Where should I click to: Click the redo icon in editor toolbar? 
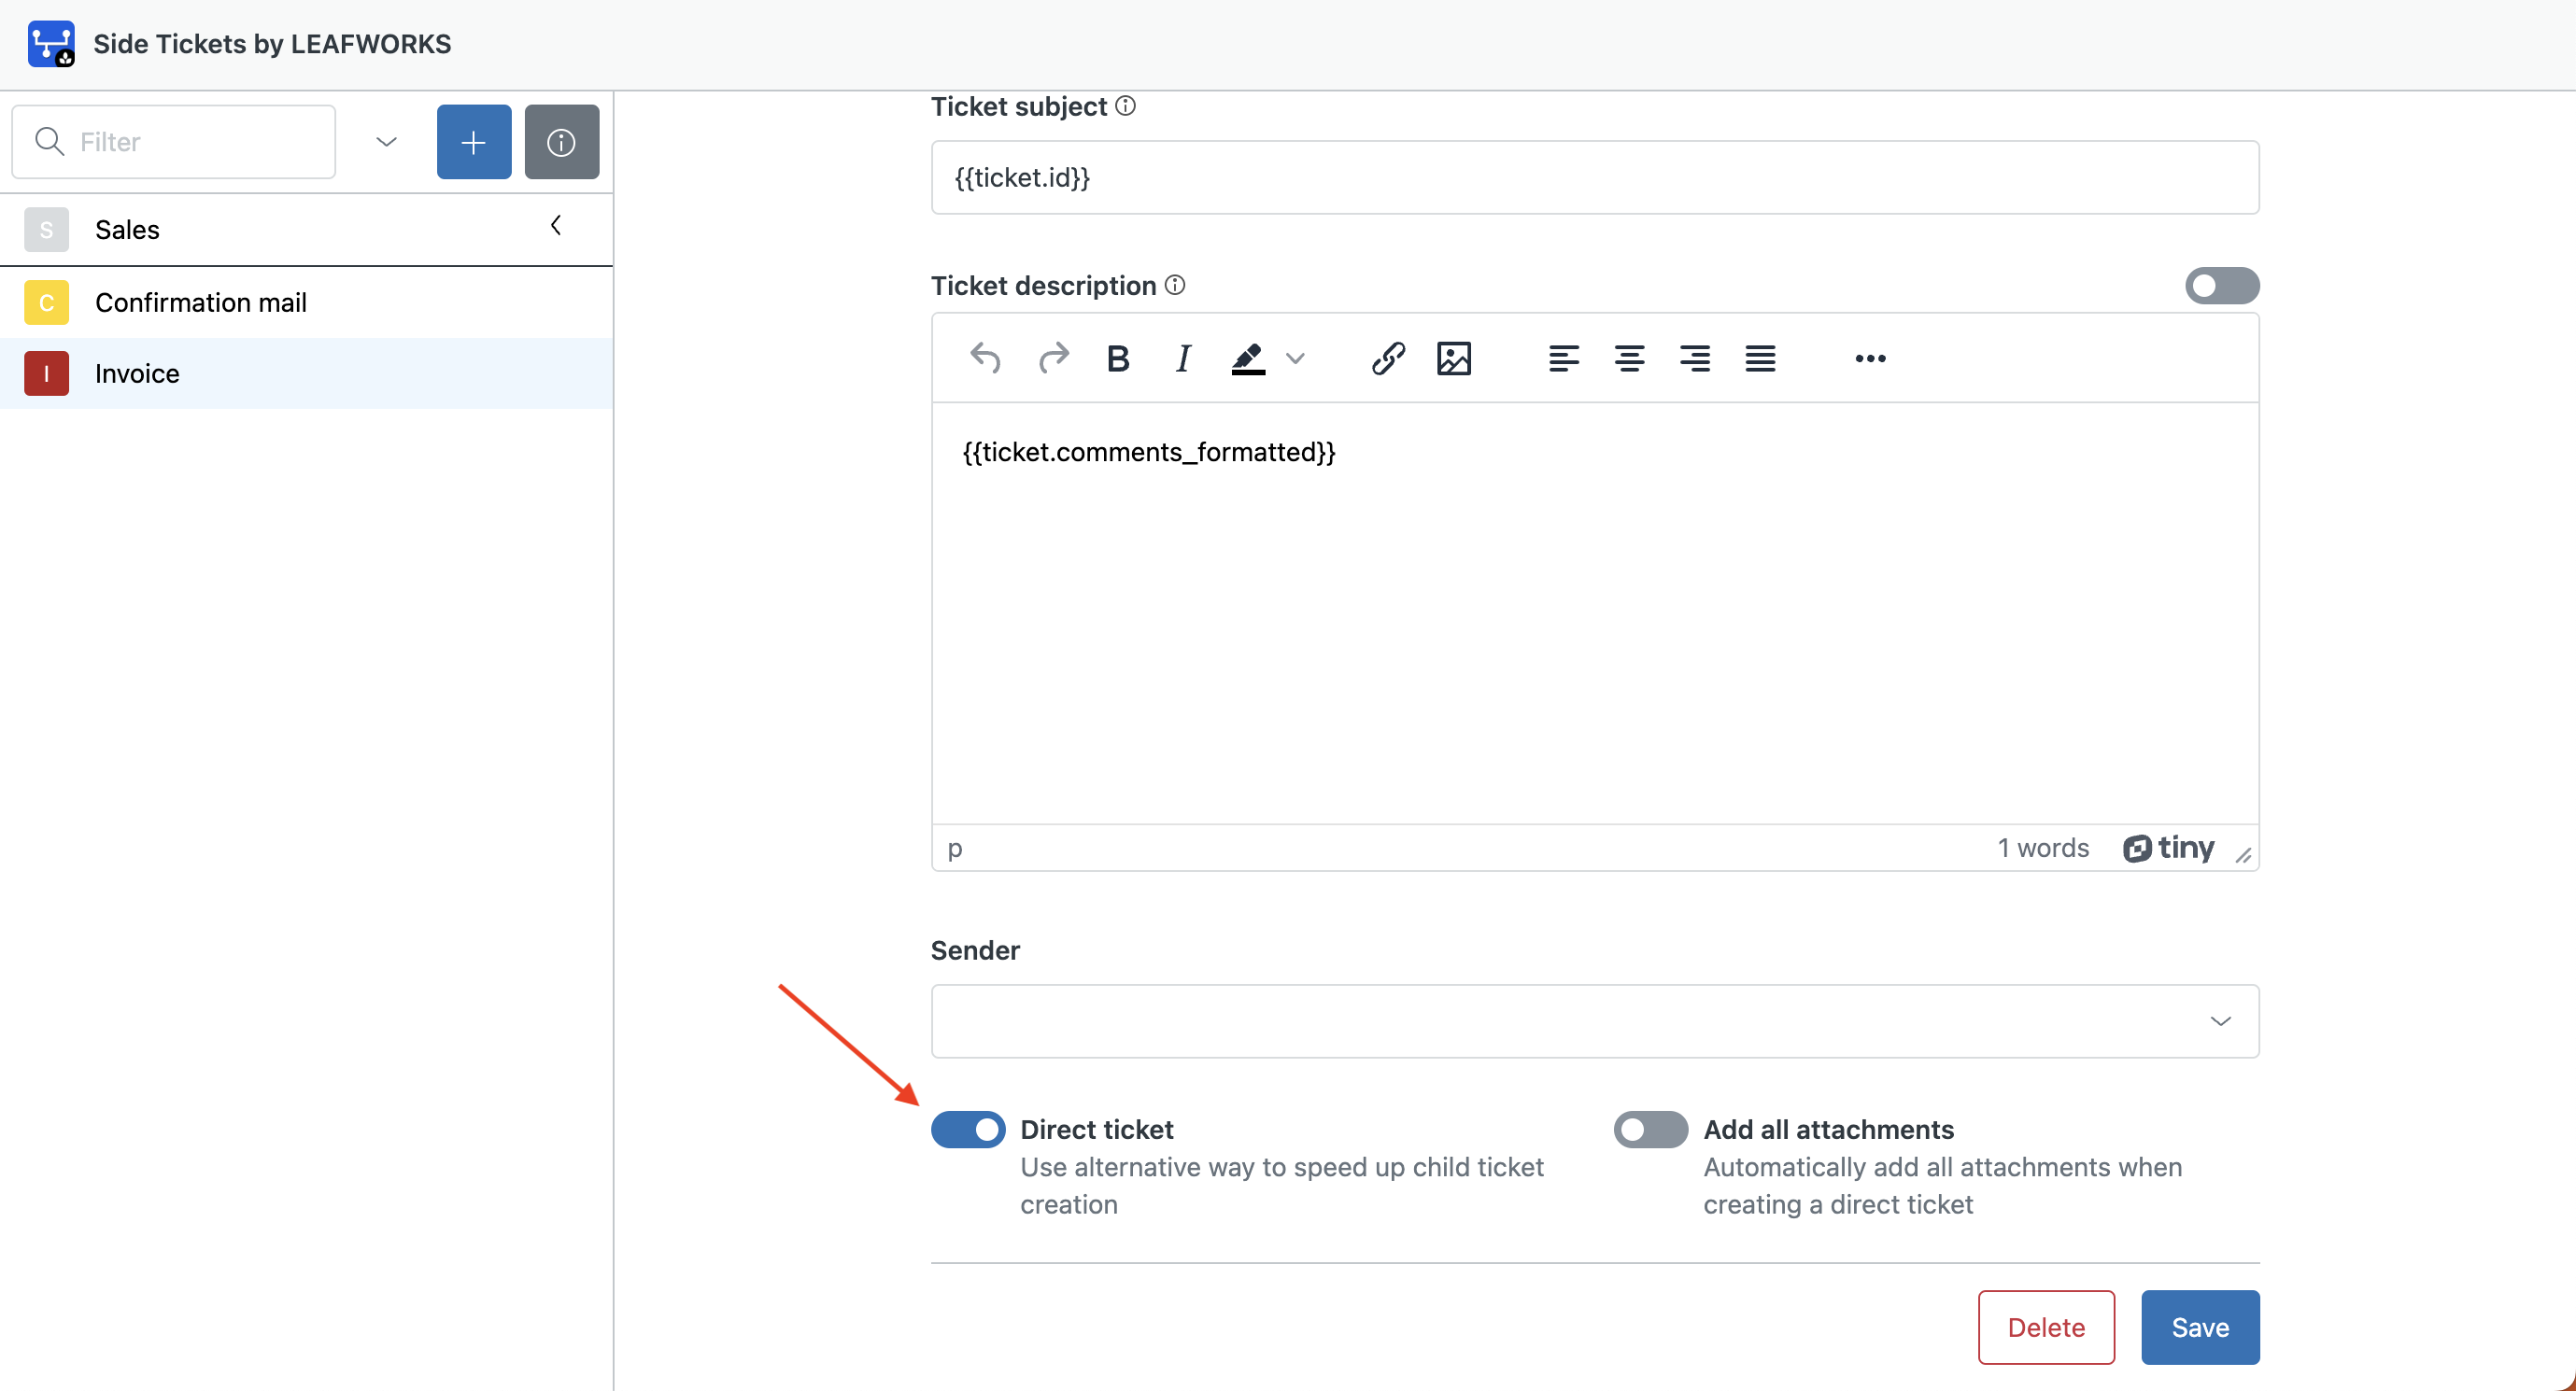1053,358
